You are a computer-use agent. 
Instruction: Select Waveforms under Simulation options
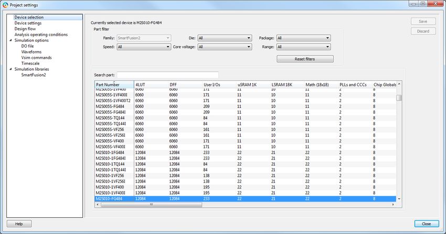point(31,52)
